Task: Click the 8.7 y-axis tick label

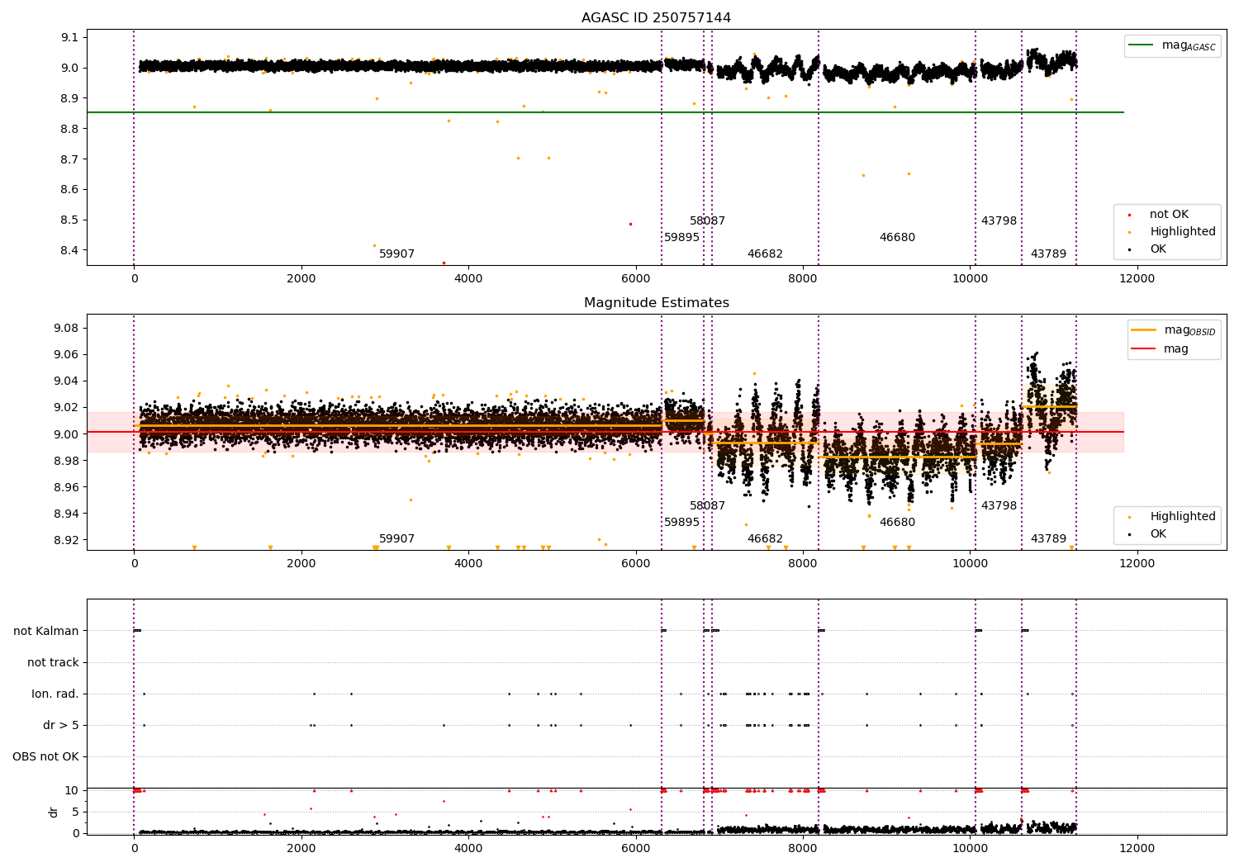Action: [x=69, y=159]
